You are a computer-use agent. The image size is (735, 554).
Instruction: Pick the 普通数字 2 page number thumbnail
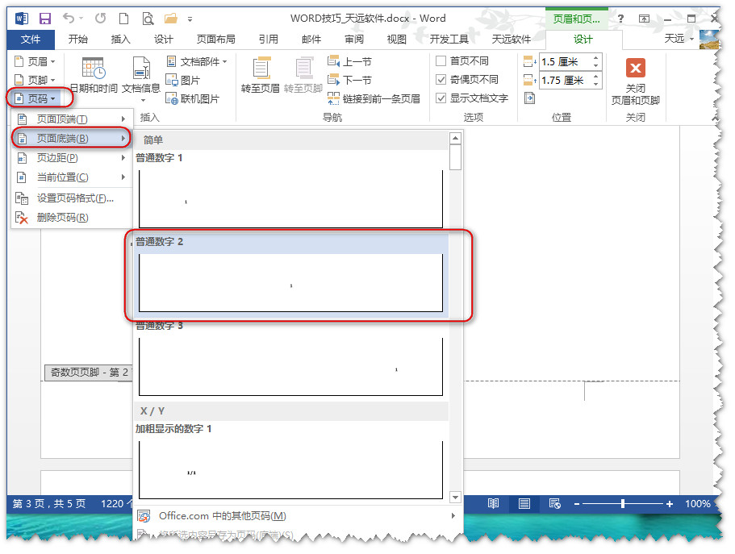pos(290,282)
